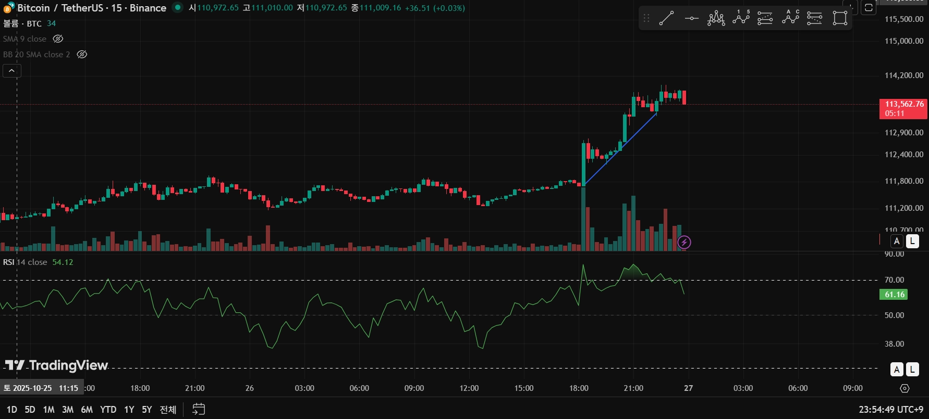Image resolution: width=929 pixels, height=419 pixels.
Task: Toggle auto scale A on price pane
Action: pos(897,241)
